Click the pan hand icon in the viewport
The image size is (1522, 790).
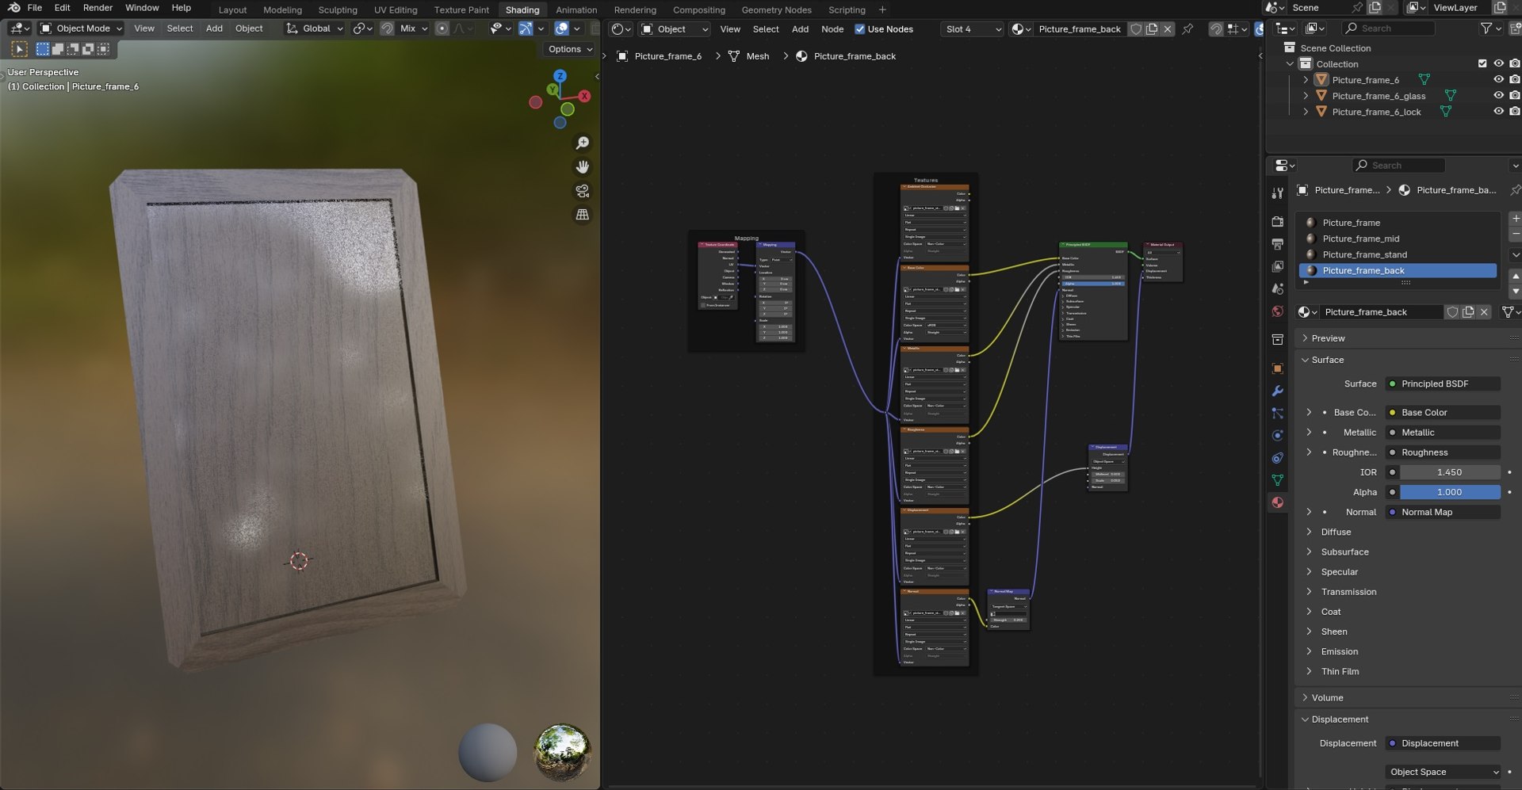[x=583, y=167]
